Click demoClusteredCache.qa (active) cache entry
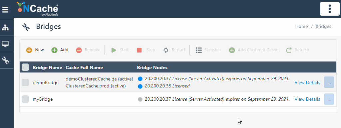Screen dimensions: 341x128 pyautogui.click(x=99, y=79)
